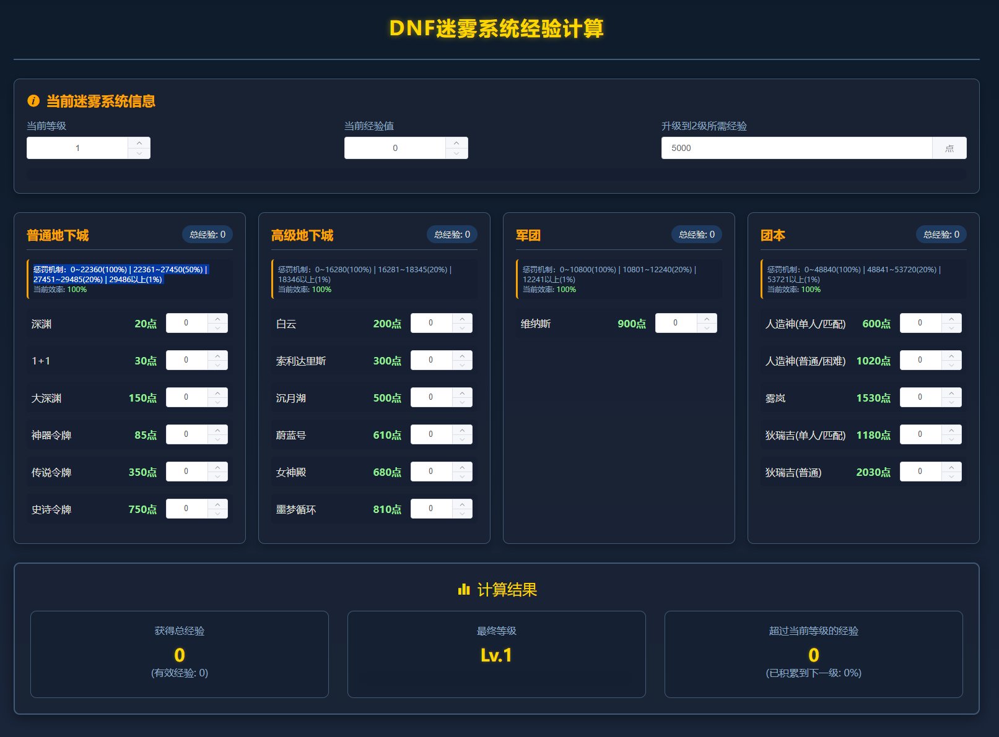Click the bar chart icon next to 计算结果
999x737 pixels.
pos(463,590)
